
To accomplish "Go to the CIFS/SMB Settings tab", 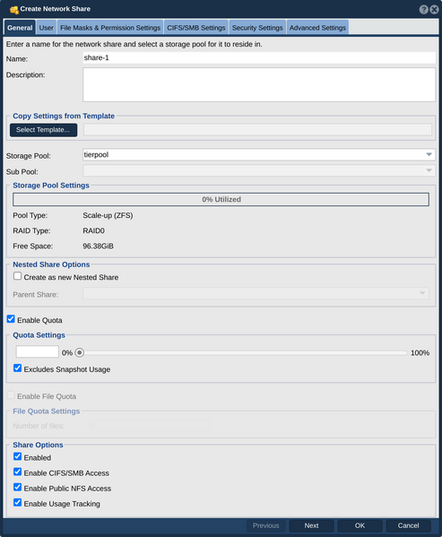I will [196, 28].
